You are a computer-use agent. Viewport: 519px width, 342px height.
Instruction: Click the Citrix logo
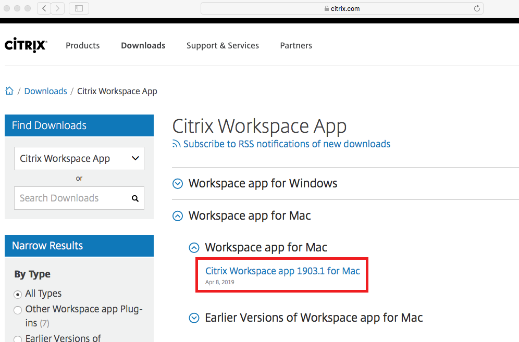click(x=26, y=45)
